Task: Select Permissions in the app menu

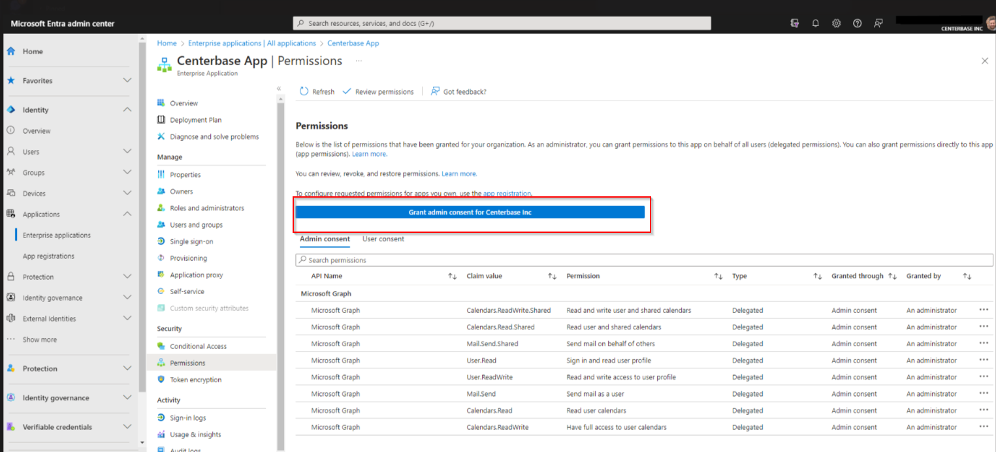Action: click(187, 363)
